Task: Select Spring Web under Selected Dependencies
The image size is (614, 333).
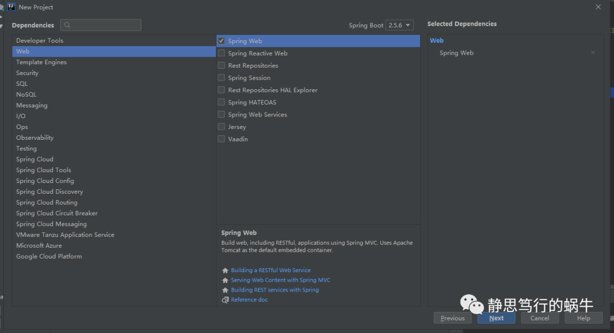Action: pos(457,53)
